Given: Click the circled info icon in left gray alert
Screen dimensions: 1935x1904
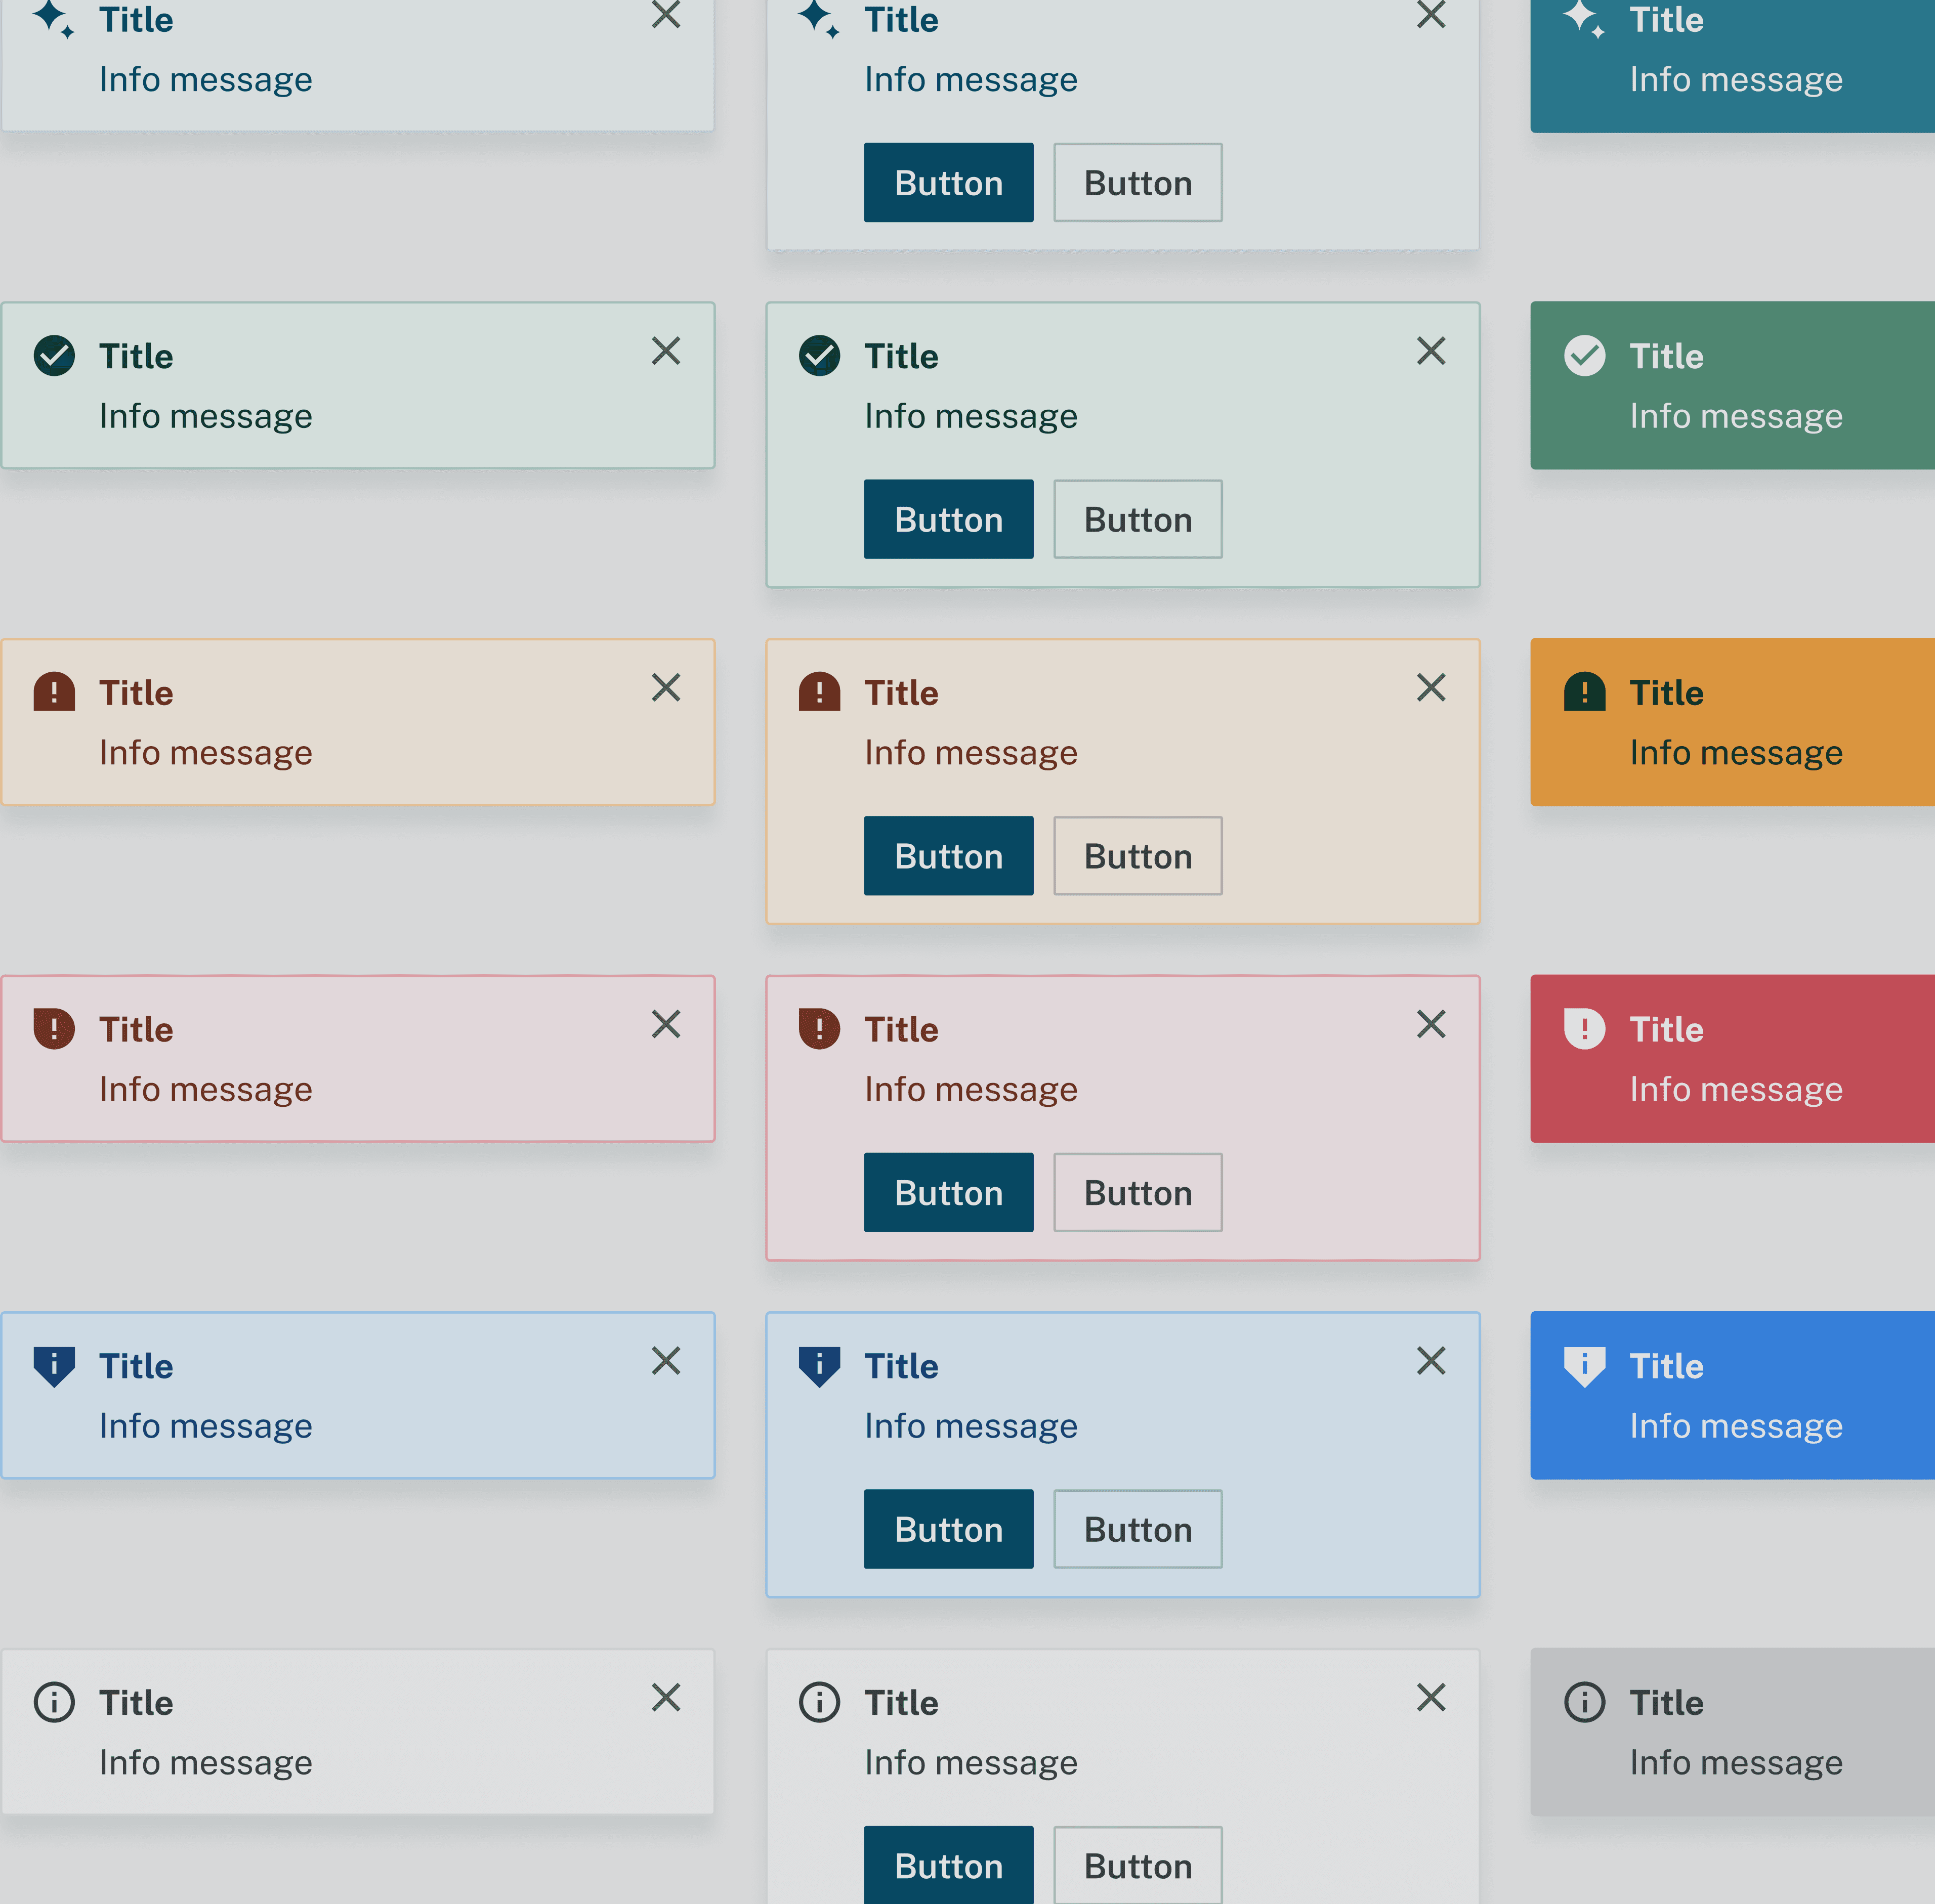Looking at the screenshot, I should [54, 1702].
